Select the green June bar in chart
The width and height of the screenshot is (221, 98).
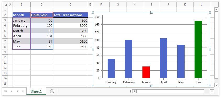pos(198,49)
